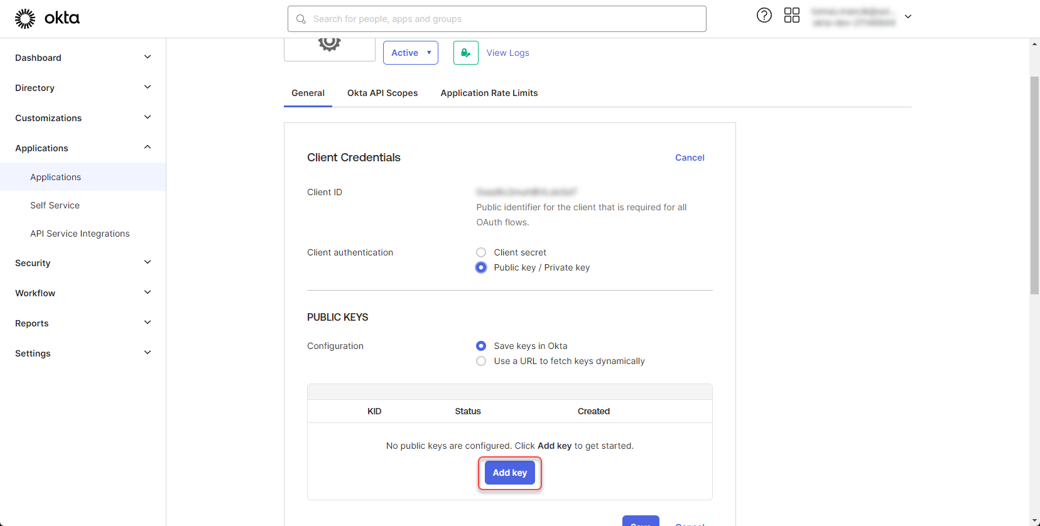This screenshot has height=526, width=1040.
Task: Click the search magnifier icon
Action: [x=301, y=19]
